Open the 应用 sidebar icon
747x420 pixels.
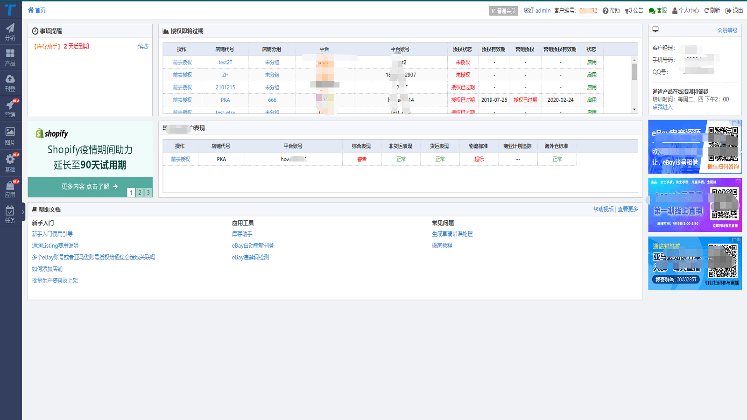click(10, 188)
